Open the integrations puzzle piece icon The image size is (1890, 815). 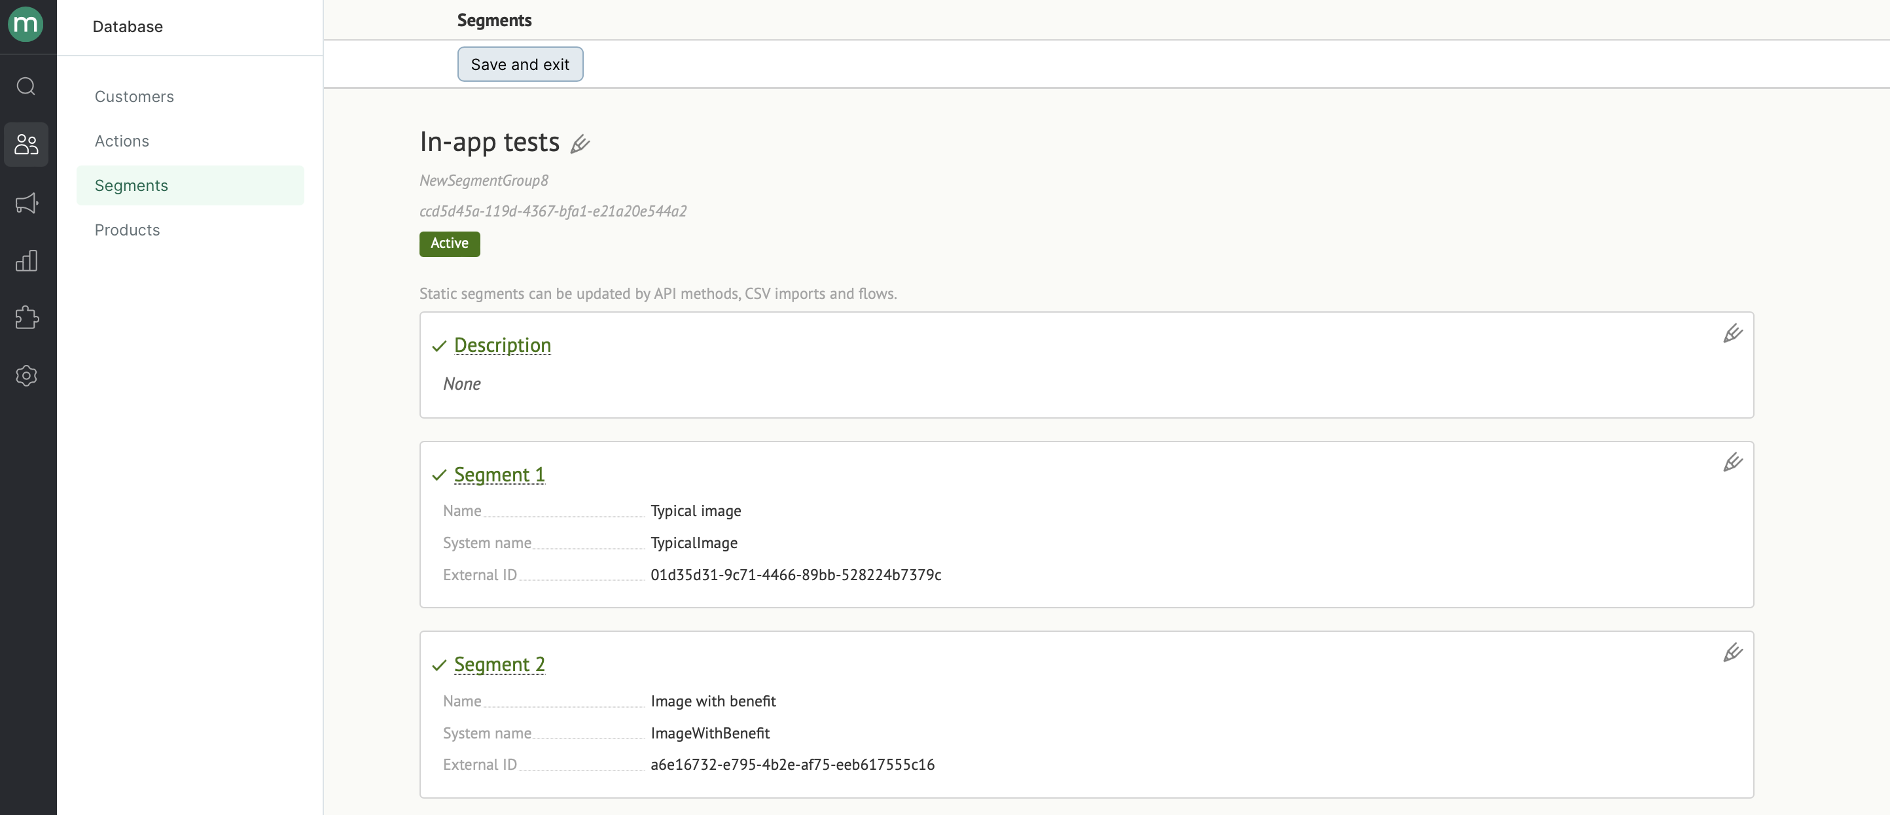[x=26, y=318]
